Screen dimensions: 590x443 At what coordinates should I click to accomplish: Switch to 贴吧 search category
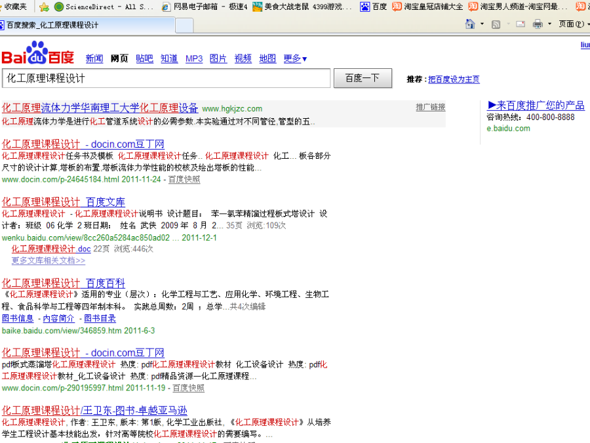click(x=144, y=59)
